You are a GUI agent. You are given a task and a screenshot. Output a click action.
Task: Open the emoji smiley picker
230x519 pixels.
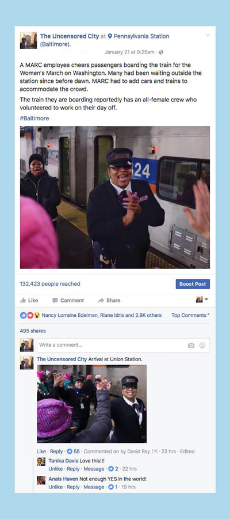(x=202, y=345)
